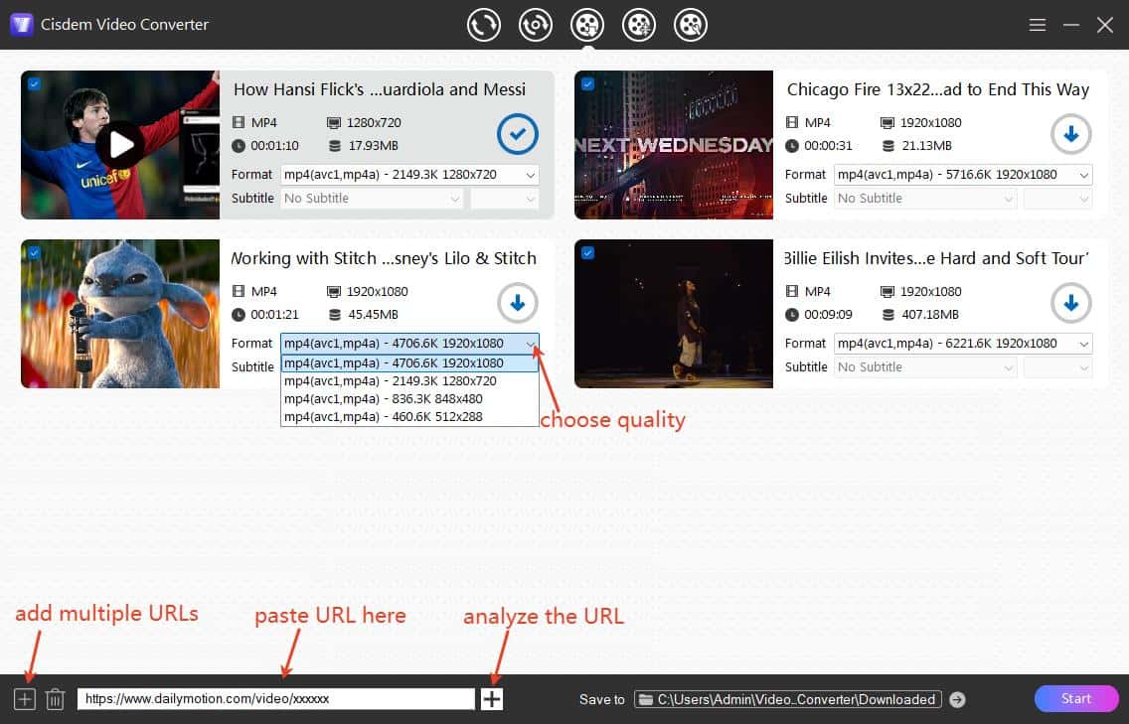
Task: Analyze the URL with the plus button
Action: 491,698
